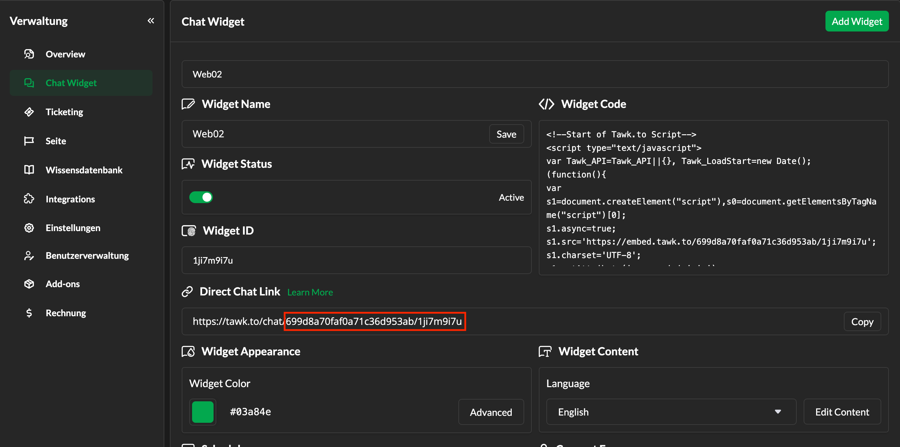Image resolution: width=900 pixels, height=447 pixels.
Task: Click the Wissensdatenbank book icon
Action: point(29,170)
